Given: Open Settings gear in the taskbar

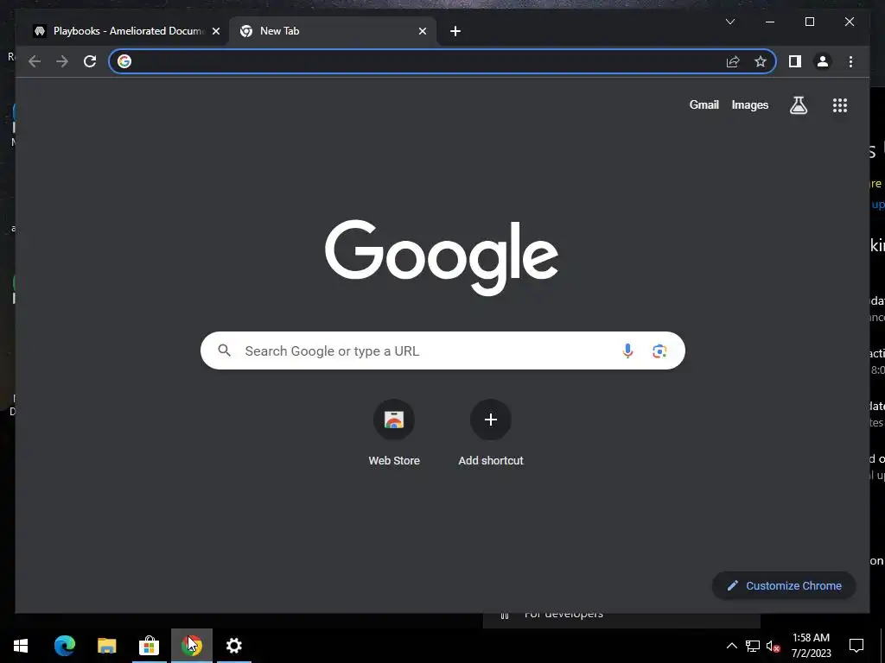Looking at the screenshot, I should click(x=233, y=646).
